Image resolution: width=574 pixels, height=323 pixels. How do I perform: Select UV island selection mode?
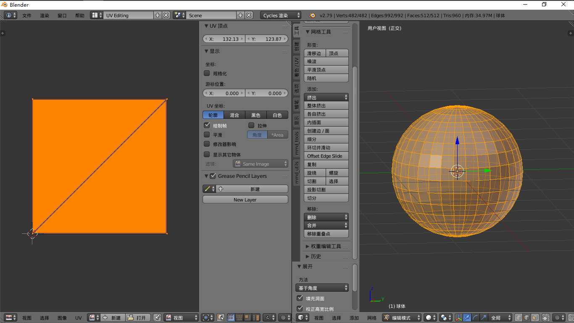pos(255,318)
